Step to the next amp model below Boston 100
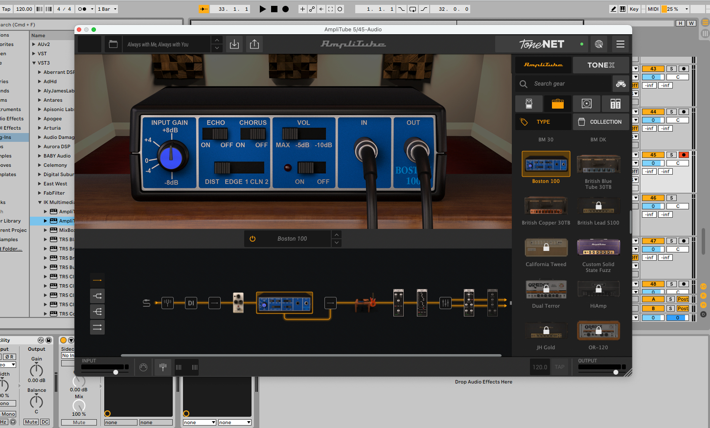 point(337,243)
